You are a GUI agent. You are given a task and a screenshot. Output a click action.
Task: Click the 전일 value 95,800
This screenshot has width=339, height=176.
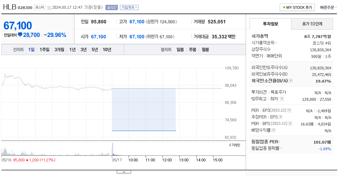(99, 22)
